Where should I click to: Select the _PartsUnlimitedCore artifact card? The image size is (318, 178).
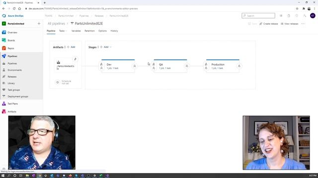pyautogui.click(x=66, y=66)
